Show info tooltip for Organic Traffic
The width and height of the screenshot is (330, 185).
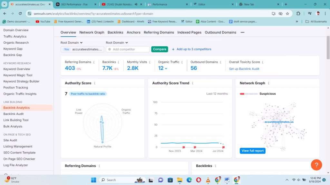(x=182, y=62)
